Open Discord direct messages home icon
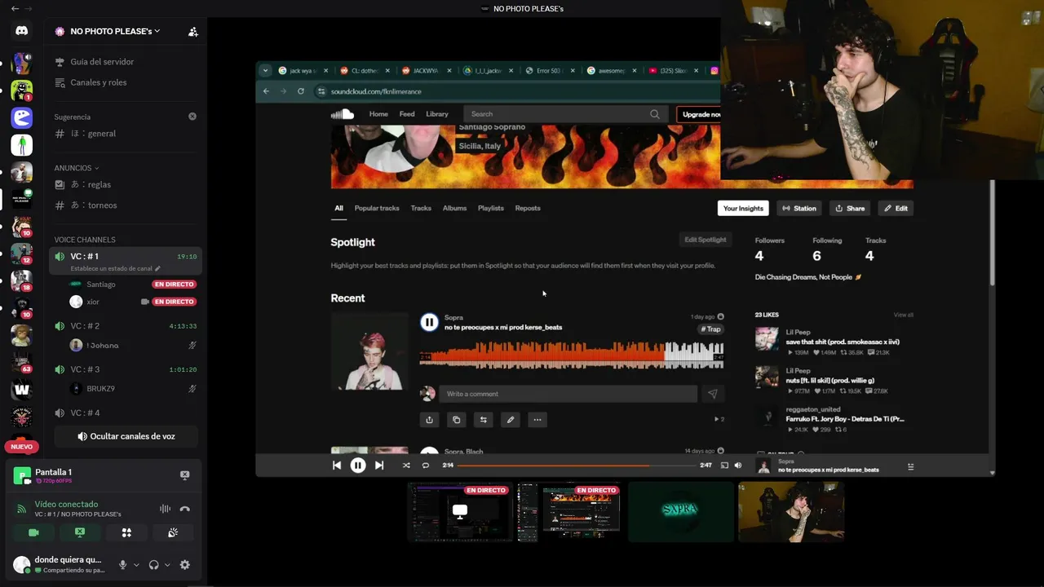Screen dimensions: 1044x587 click(x=21, y=31)
